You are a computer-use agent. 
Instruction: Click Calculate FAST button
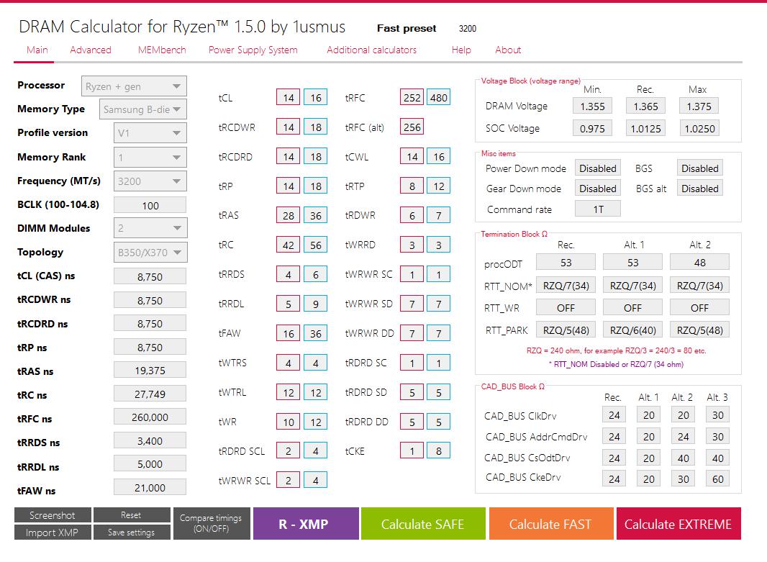(551, 524)
